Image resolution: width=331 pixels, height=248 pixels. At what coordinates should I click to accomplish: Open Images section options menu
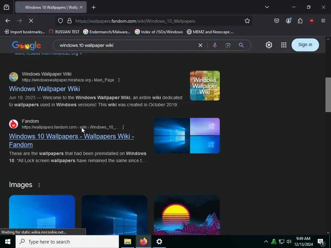coord(39,185)
